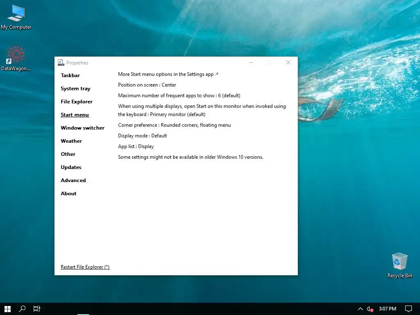Image resolution: width=420 pixels, height=315 pixels.
Task: Open the Recycle Bin icon
Action: 399,265
